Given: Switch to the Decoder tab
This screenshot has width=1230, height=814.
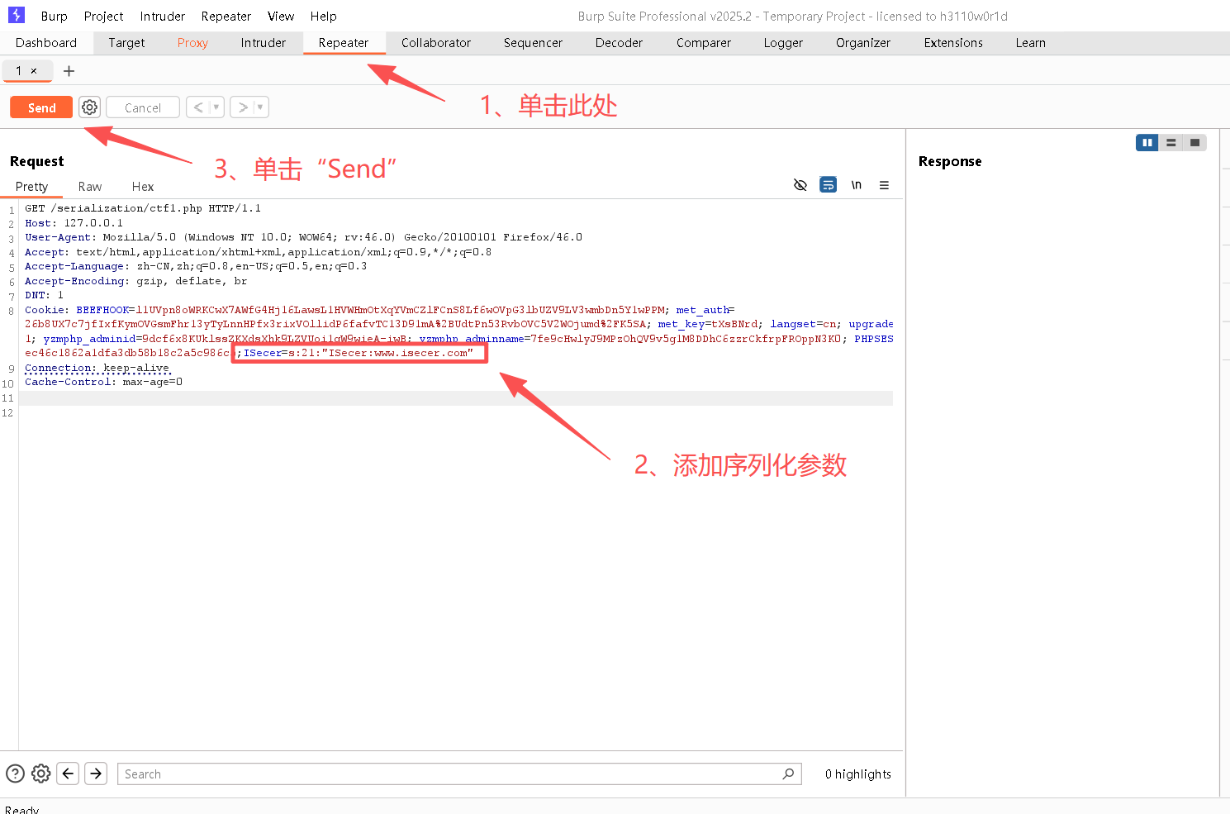Looking at the screenshot, I should 619,43.
